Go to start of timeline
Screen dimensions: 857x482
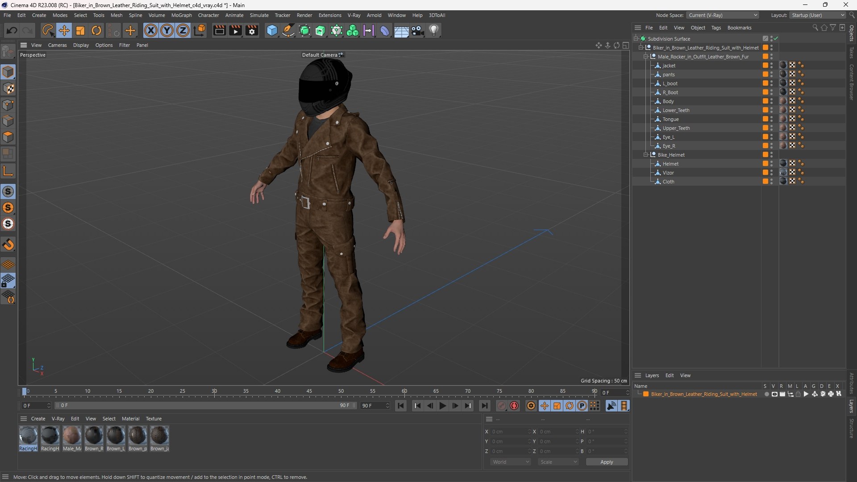(401, 406)
